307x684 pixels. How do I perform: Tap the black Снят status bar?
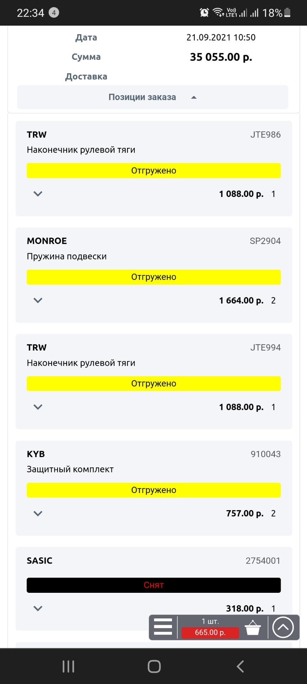point(153,585)
